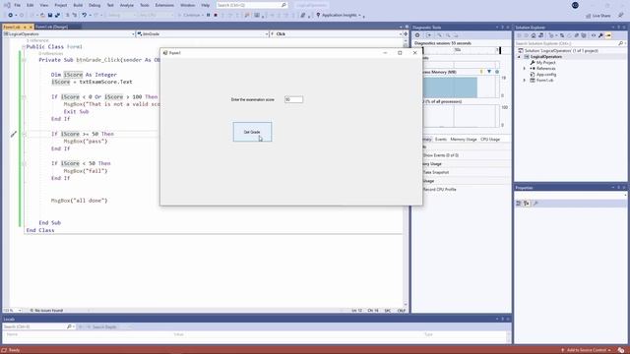
Task: Click the Continue debugging button
Action: 190,16
